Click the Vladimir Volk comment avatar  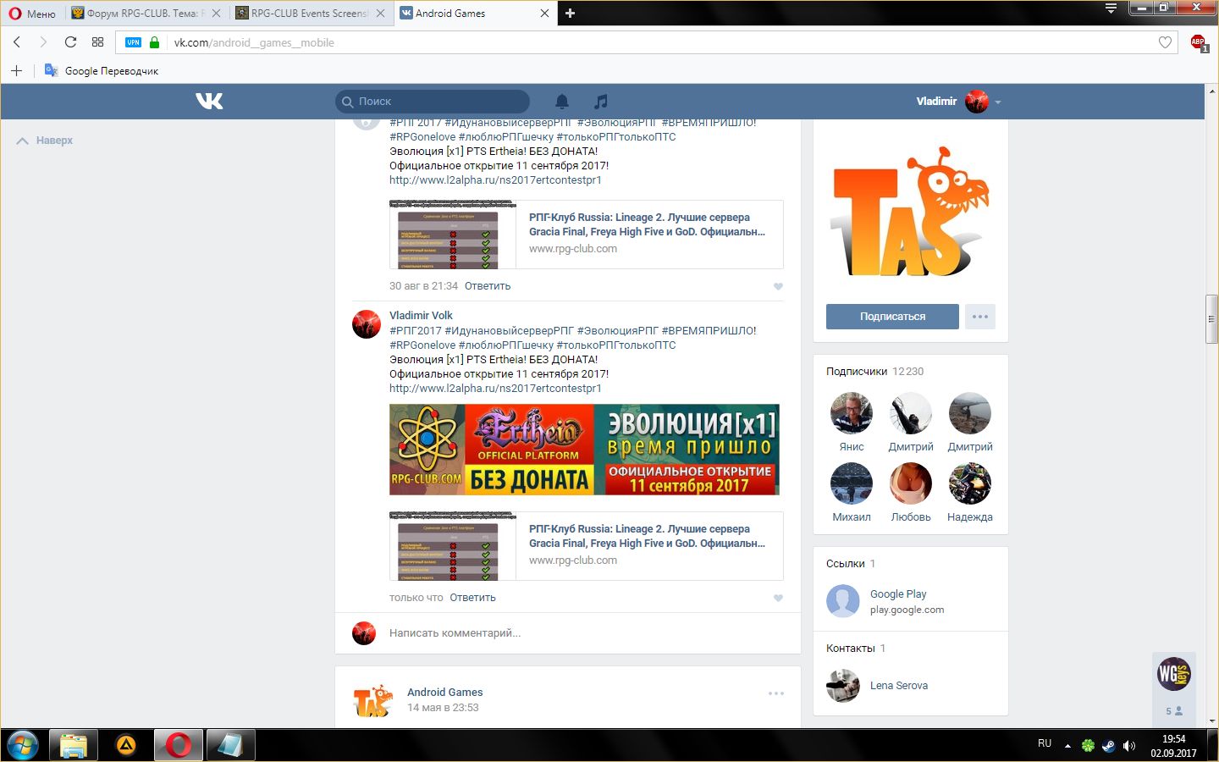click(x=367, y=324)
